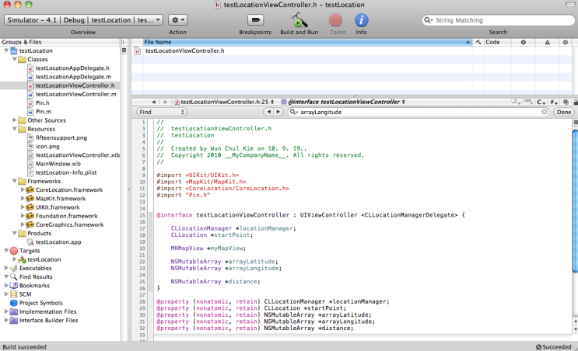578x351 pixels.
Task: Click the Groups & Files column header
Action: coord(60,42)
